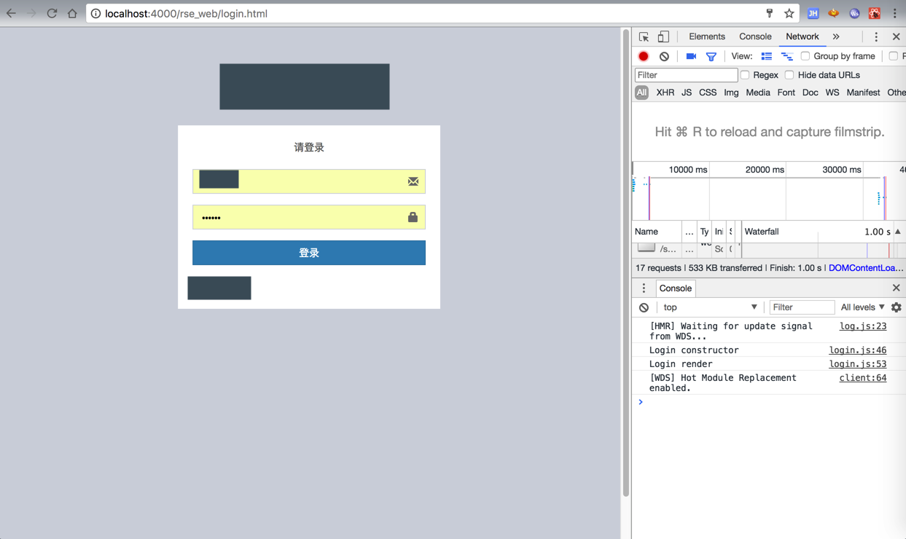Image resolution: width=906 pixels, height=539 pixels.
Task: Click the address bar URL
Action: [186, 13]
